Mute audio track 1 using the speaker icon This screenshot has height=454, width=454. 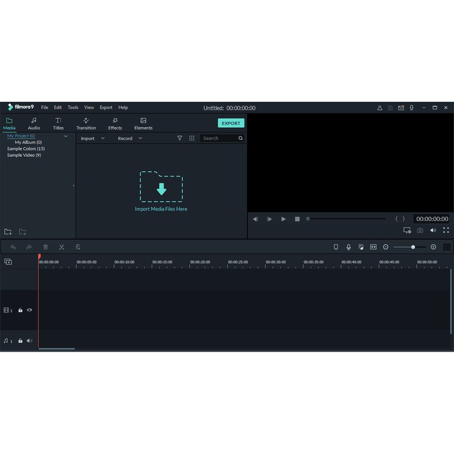point(29,340)
